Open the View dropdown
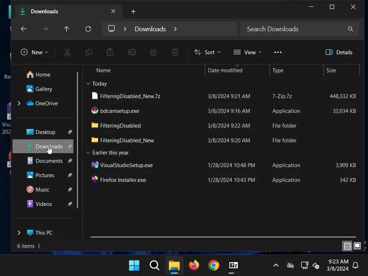Viewport: 368px width, 276px height. tap(247, 52)
